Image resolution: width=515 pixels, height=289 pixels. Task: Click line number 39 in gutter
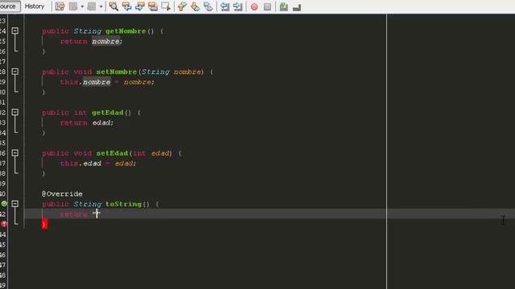click(3, 184)
